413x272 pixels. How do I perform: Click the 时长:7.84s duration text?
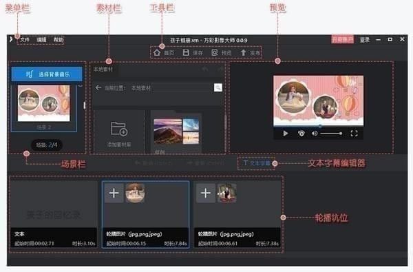pyautogui.click(x=176, y=244)
